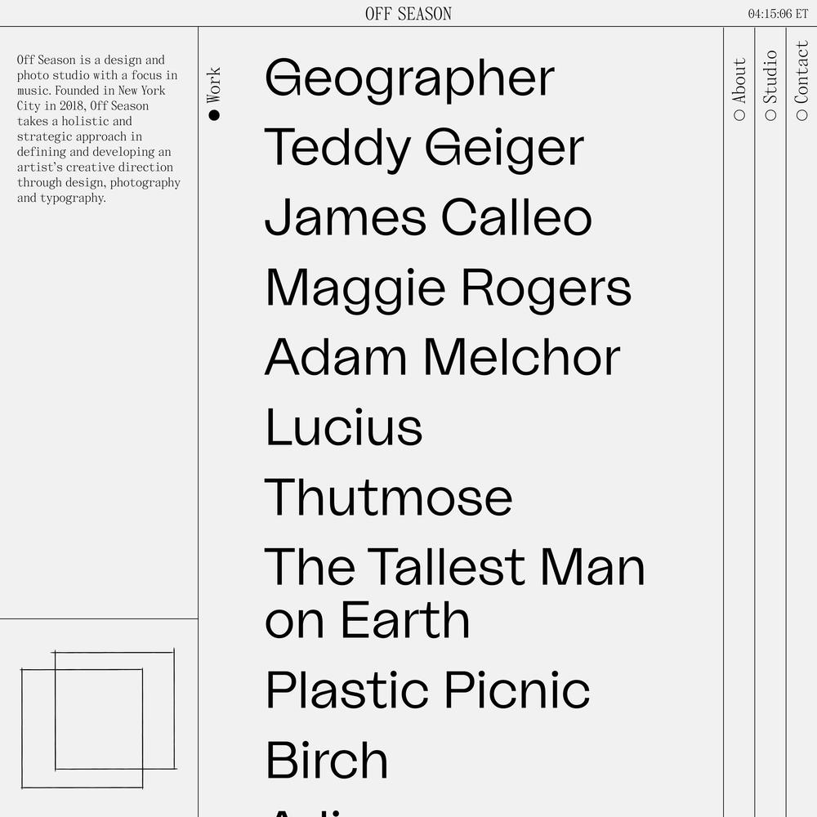Open the Lucius project

(343, 427)
